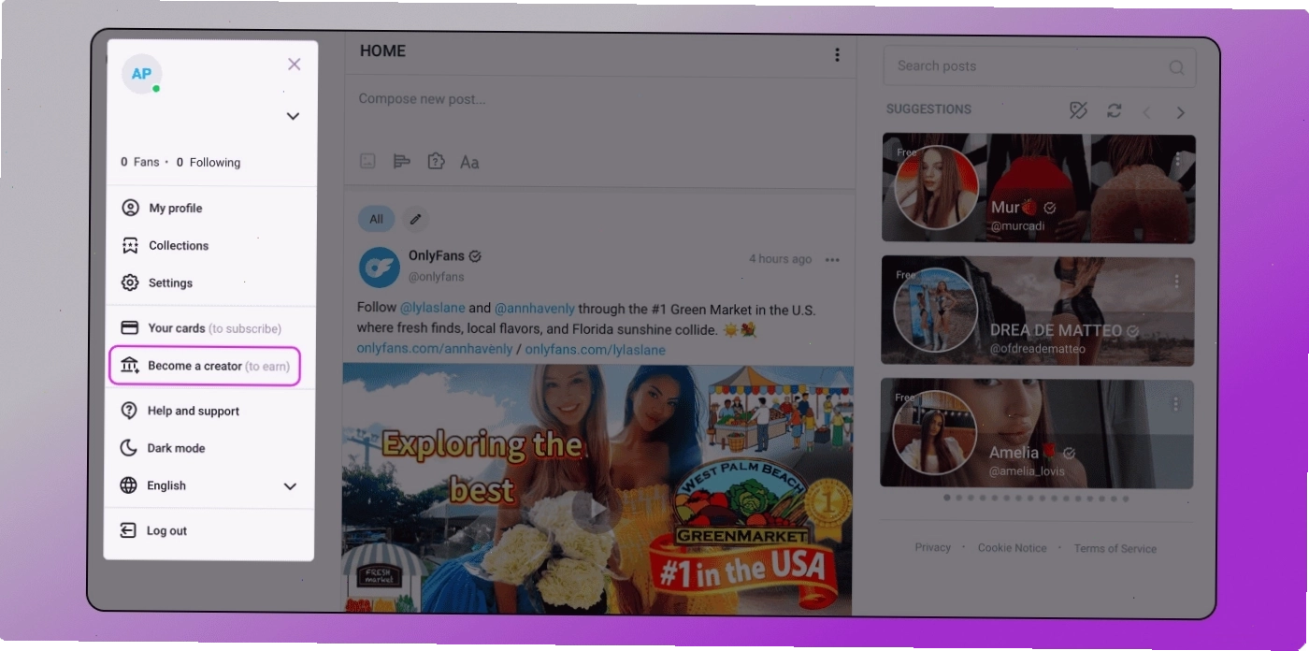The image size is (1309, 651).
Task: View the 0 Following count
Action: [x=209, y=162]
